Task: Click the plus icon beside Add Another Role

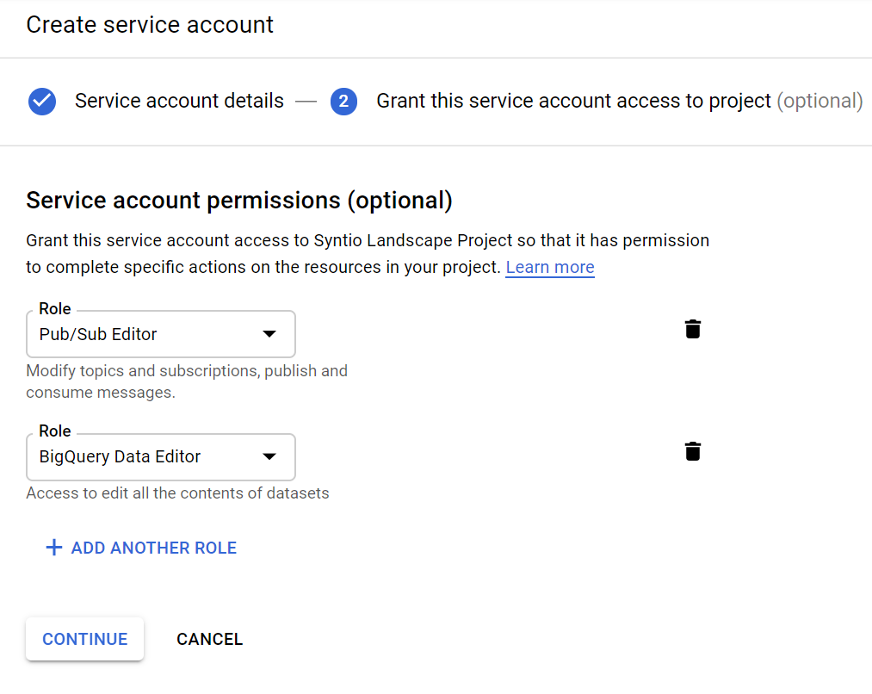Action: tap(54, 548)
